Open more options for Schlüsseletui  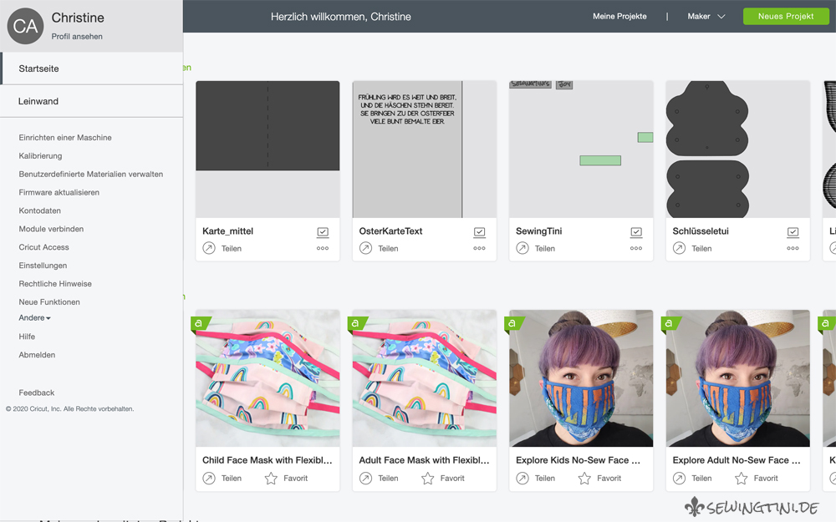793,248
